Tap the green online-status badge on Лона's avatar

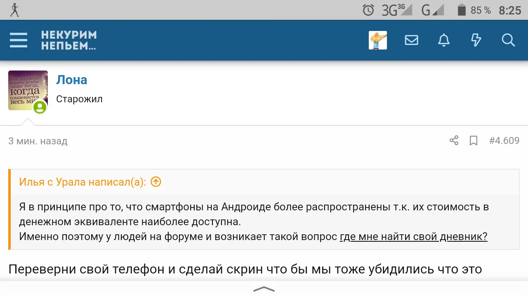(x=40, y=108)
